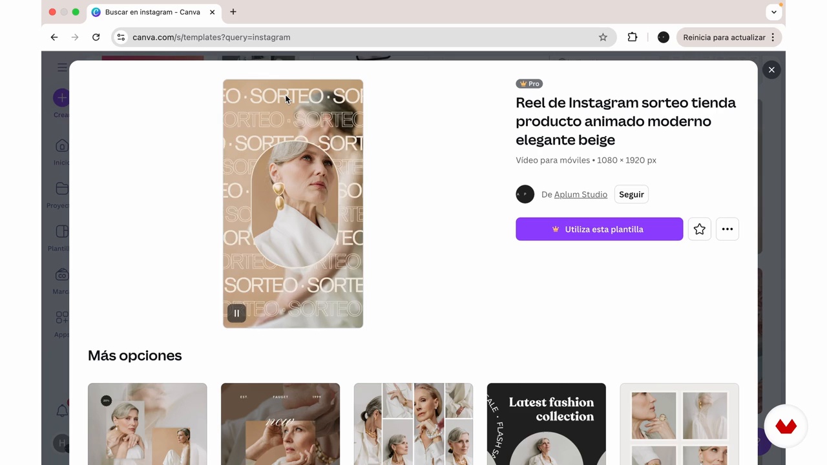Image resolution: width=827 pixels, height=465 pixels.
Task: Open the Inicio home sidebar icon
Action: click(x=62, y=146)
